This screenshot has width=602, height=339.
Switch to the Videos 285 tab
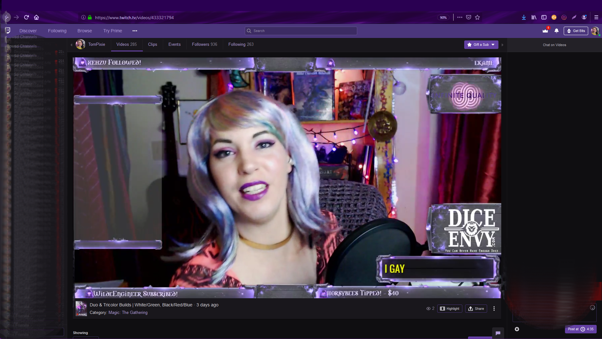coord(126,45)
